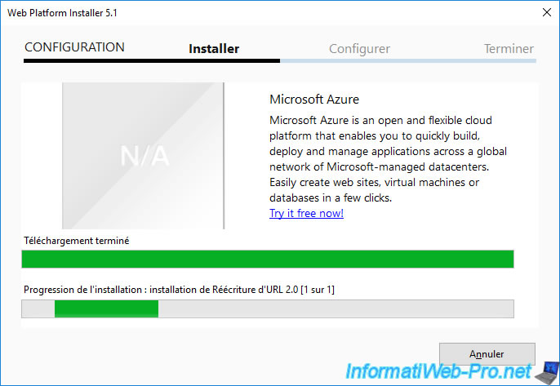Click the completed download progress bar
This screenshot has width=560, height=386.
(x=268, y=260)
